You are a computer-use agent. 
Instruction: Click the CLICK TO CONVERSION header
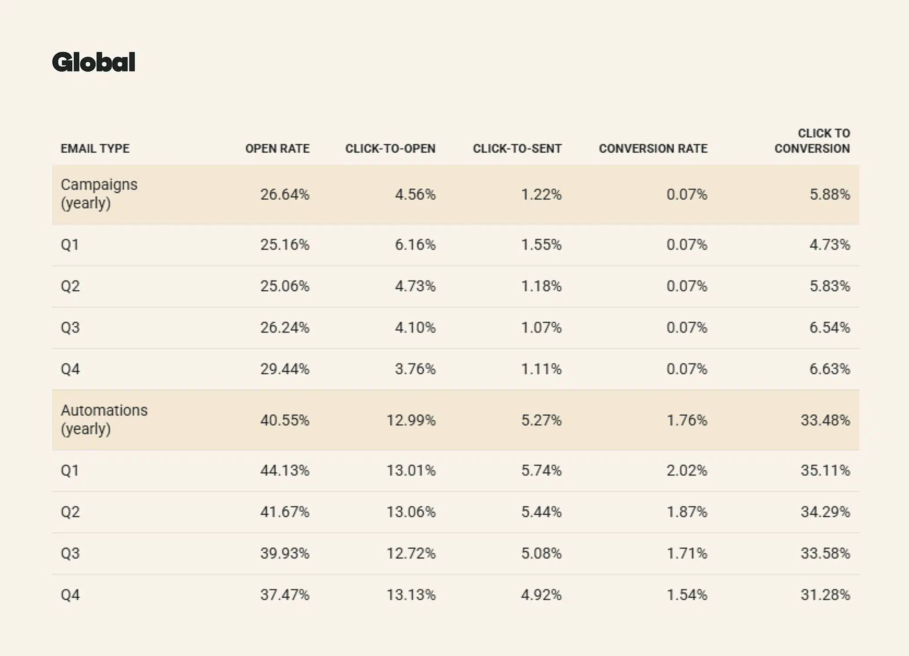point(812,141)
